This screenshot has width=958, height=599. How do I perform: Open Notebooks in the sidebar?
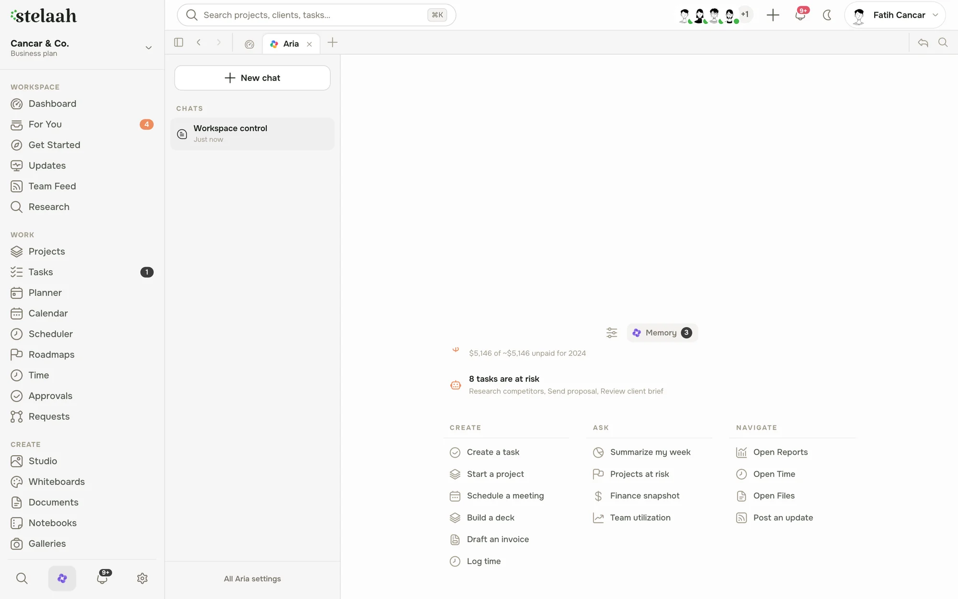pyautogui.click(x=82, y=522)
